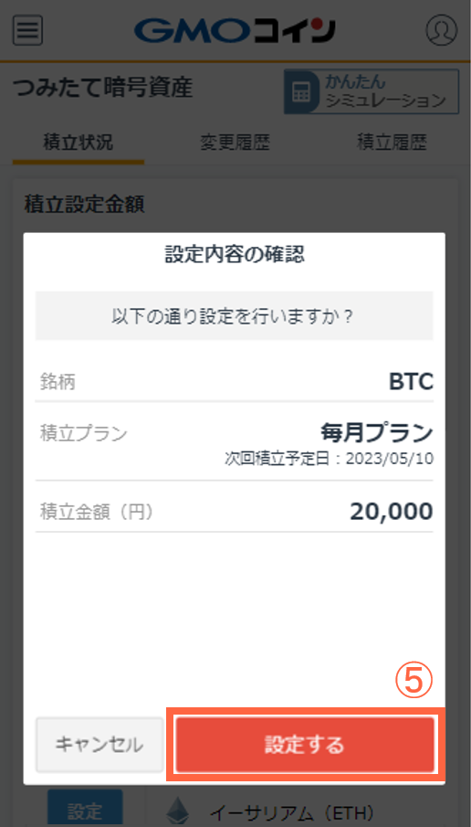Dismiss dialog with キャンセル button
The image size is (471, 827).
pos(99,746)
